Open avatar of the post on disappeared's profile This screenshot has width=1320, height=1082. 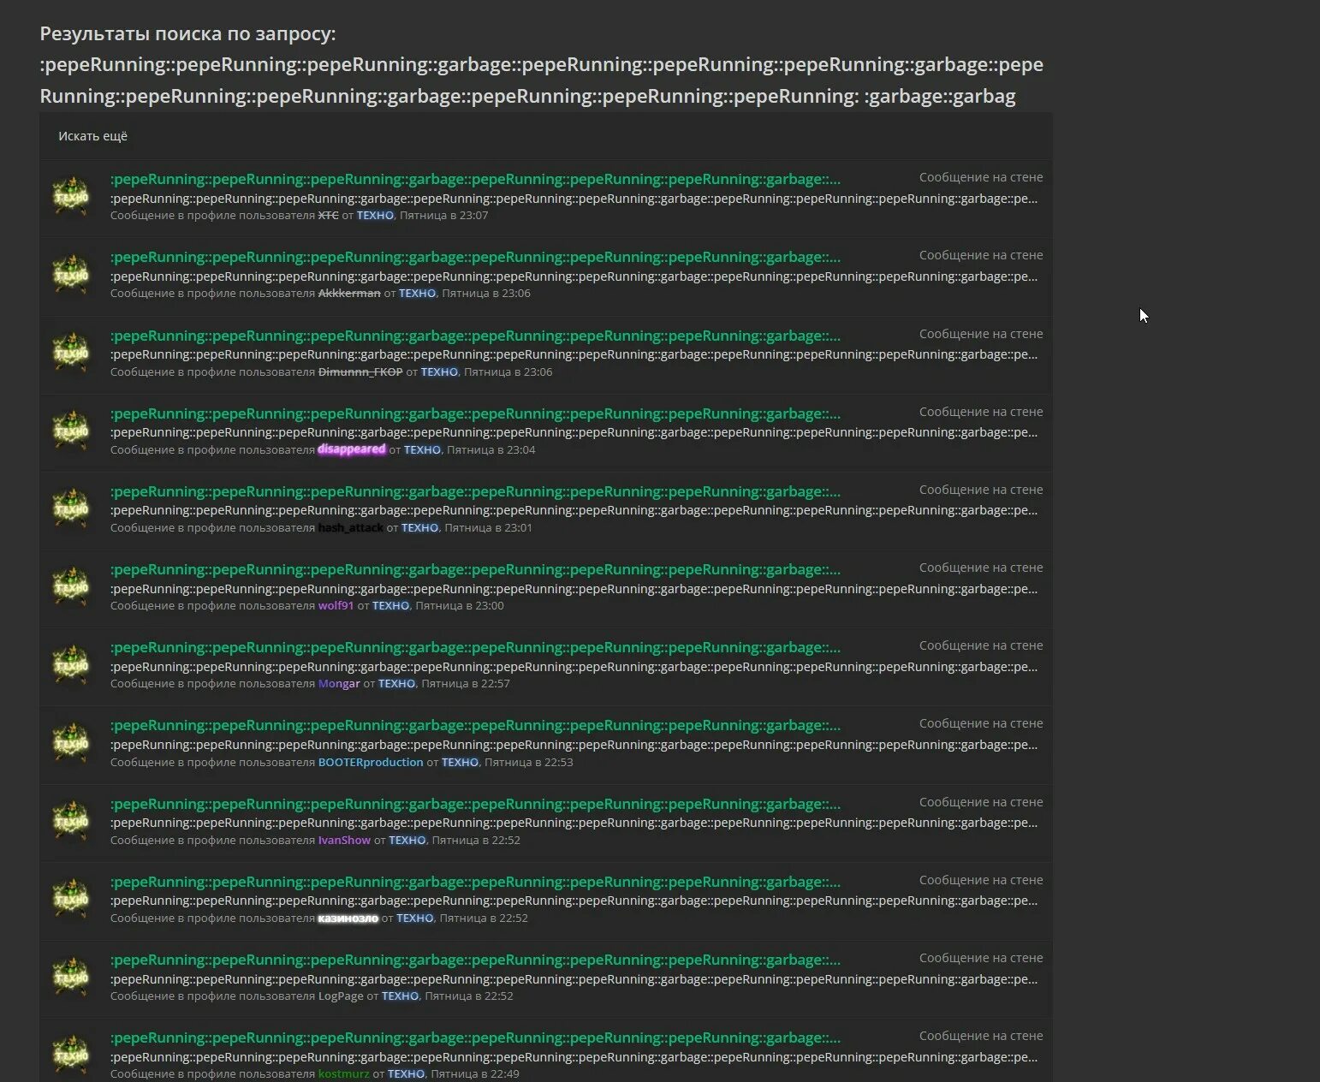(x=72, y=431)
